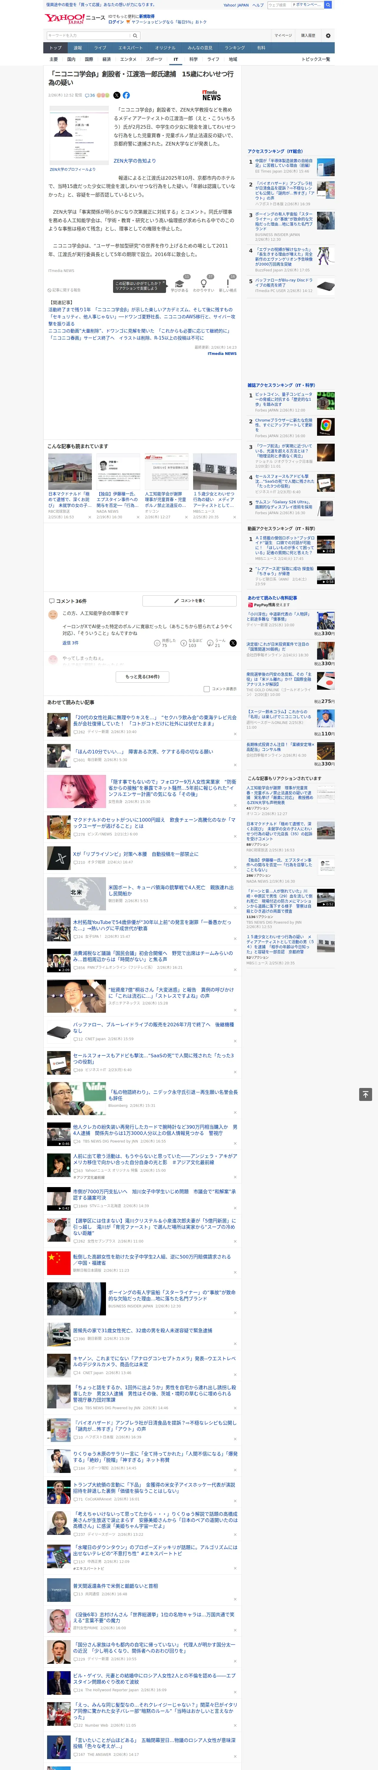Open マクドナルドのセットがついに1000円超え article
The image size is (378, 1770).
tap(154, 822)
